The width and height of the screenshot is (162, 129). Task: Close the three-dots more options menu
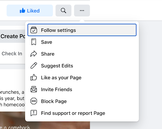82,11
